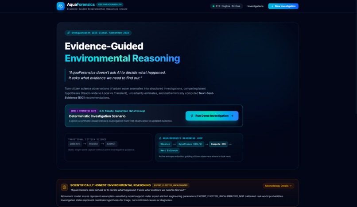Click the AquaForensics water drop logo icon

point(61,6)
